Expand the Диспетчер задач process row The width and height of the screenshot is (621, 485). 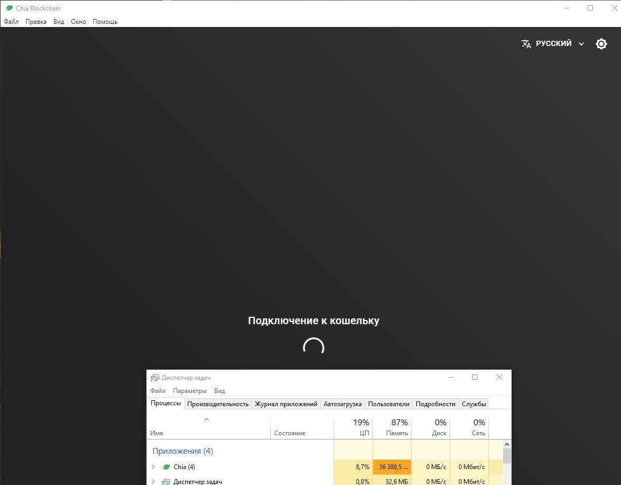click(x=153, y=481)
